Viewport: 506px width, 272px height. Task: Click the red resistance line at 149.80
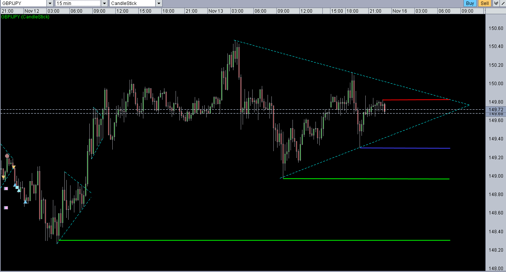tap(416, 100)
